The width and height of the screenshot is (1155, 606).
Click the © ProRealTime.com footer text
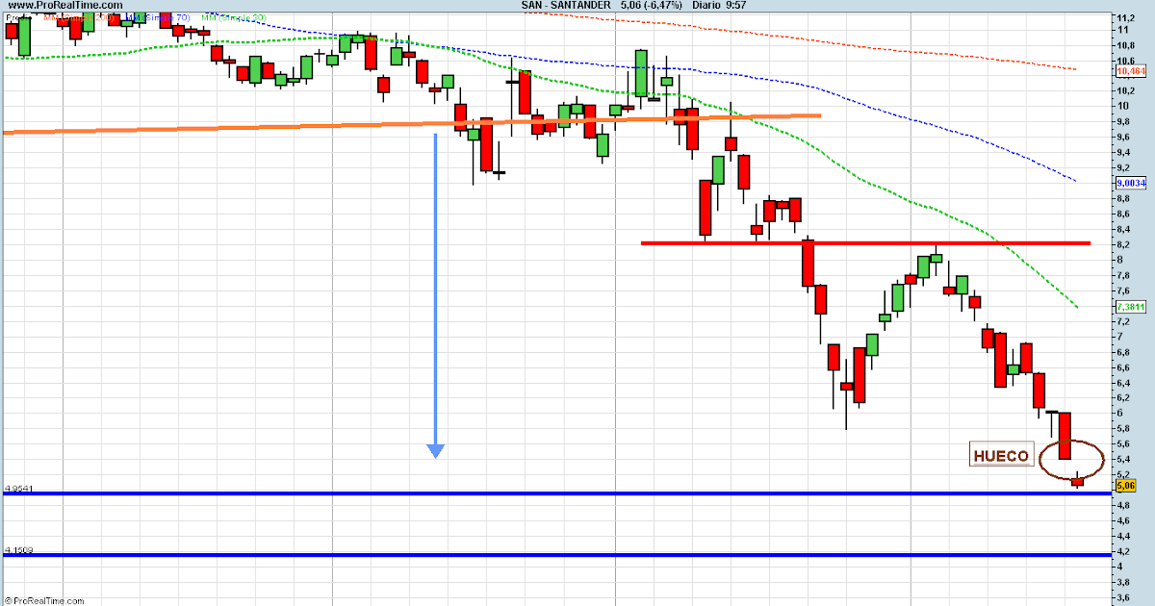pyautogui.click(x=42, y=600)
